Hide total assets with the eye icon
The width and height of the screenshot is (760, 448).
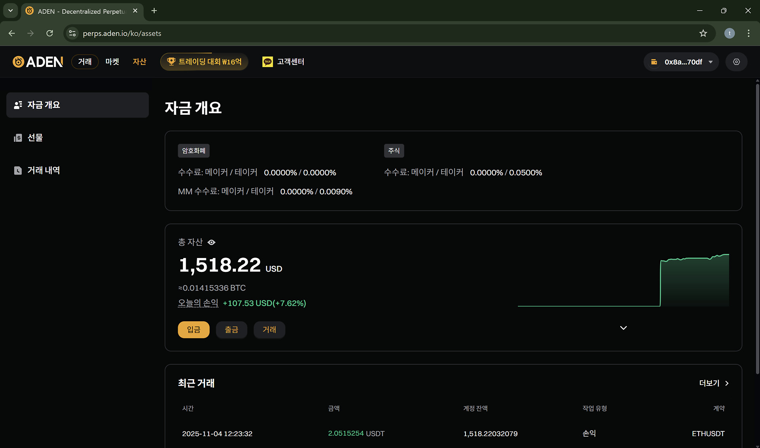tap(211, 242)
